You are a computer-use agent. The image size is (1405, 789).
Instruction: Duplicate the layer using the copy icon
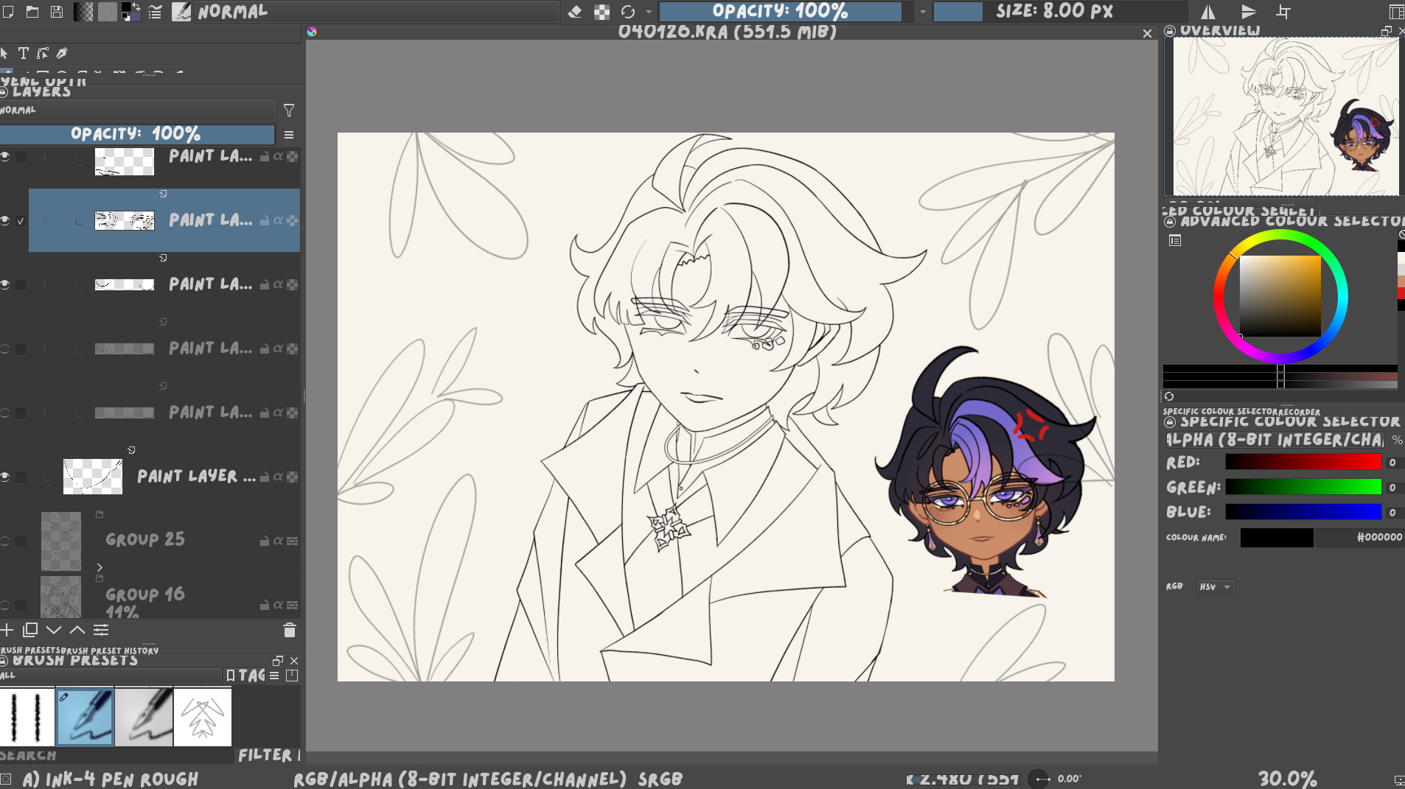pos(30,630)
